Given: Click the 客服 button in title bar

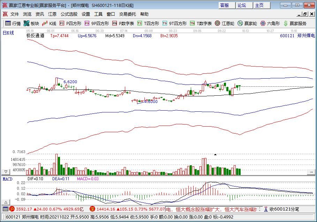Looking at the screenshot, I should pos(225,5).
